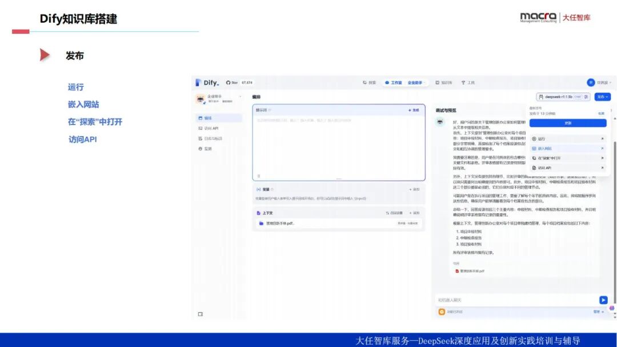Click the arrow icon beside 嵌入网站
This screenshot has width=617, height=347.
point(603,149)
